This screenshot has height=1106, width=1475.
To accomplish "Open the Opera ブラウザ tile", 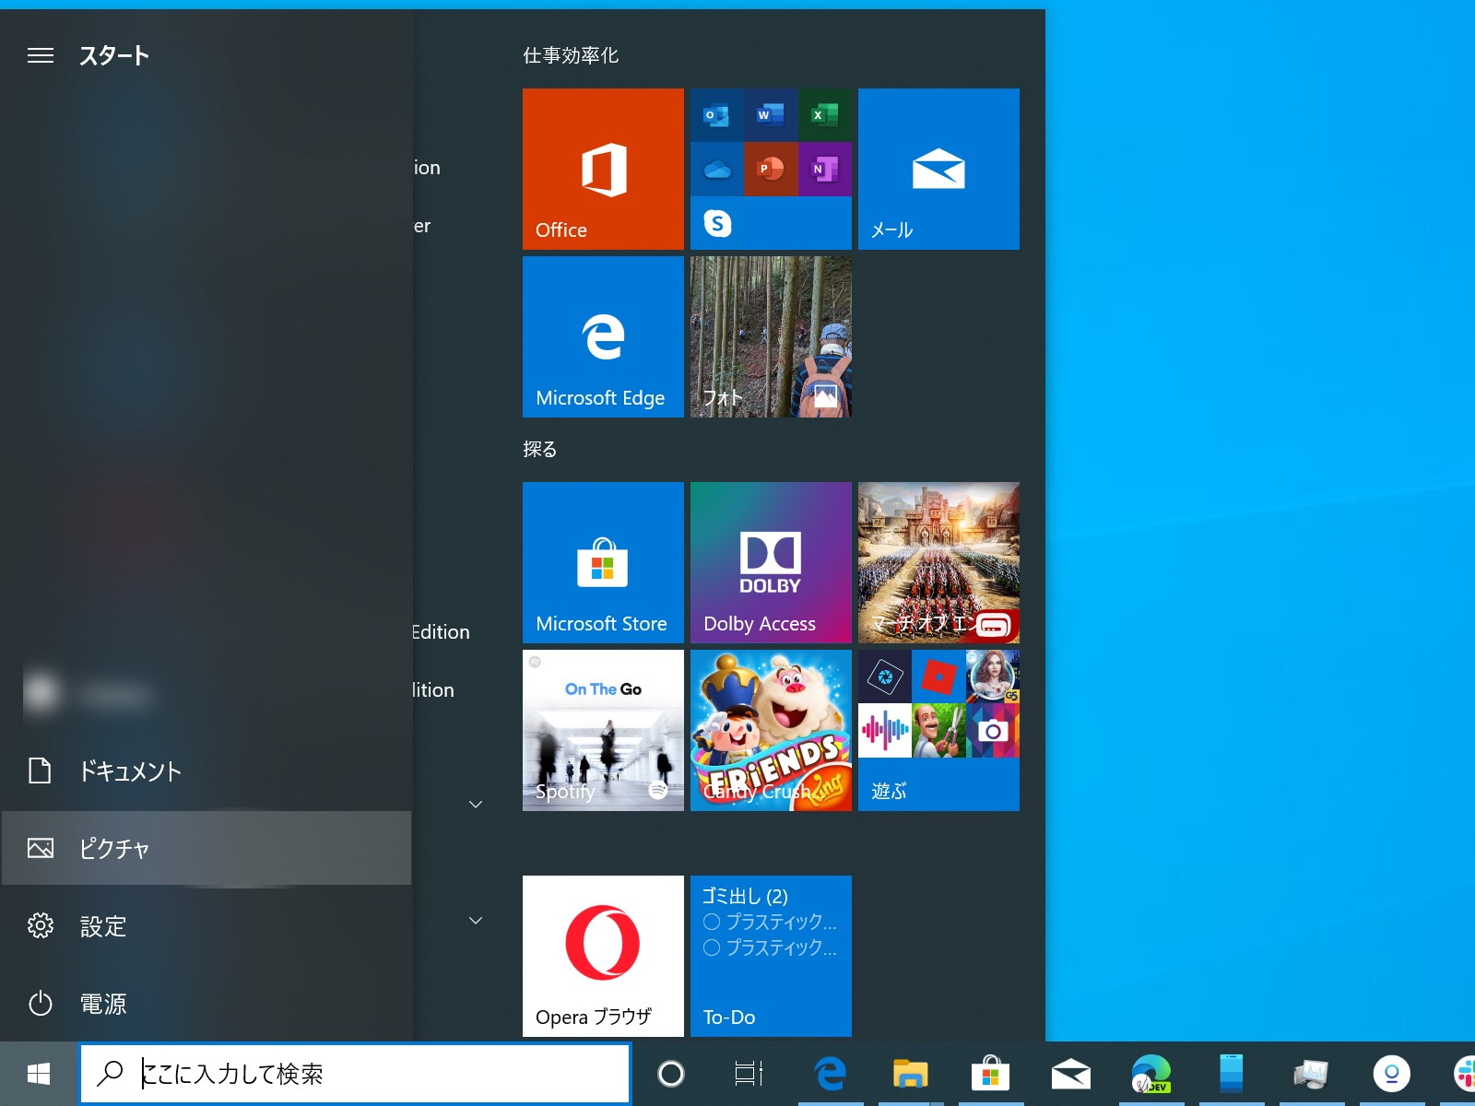I will coord(603,956).
